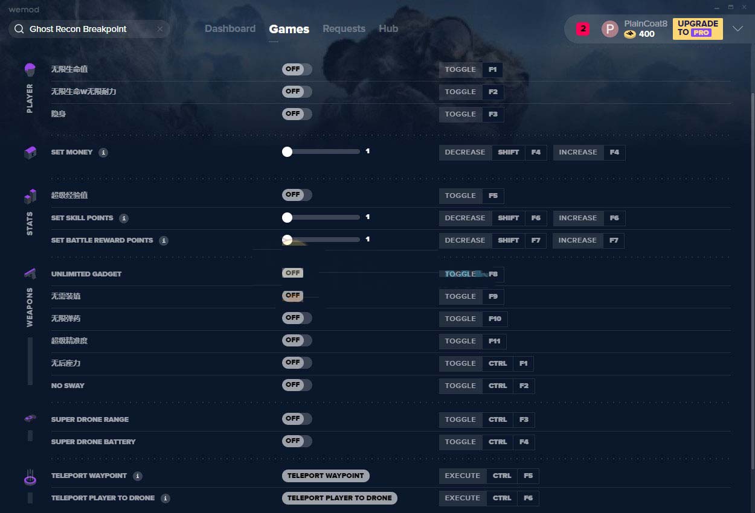Show info for Teleport Waypoint
The image size is (755, 513).
click(x=138, y=476)
